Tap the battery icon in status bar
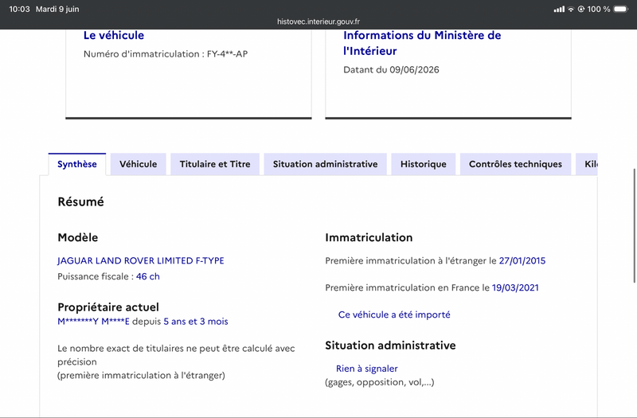Viewport: 637px width, 418px height. coord(621,9)
